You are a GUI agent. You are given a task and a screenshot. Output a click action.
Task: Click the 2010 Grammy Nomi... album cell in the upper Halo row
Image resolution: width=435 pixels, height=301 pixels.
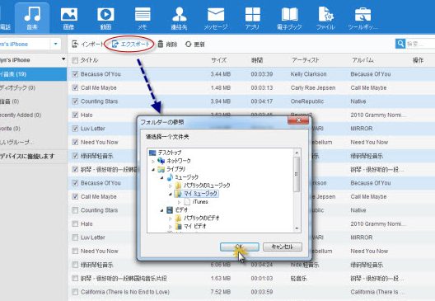click(378, 115)
